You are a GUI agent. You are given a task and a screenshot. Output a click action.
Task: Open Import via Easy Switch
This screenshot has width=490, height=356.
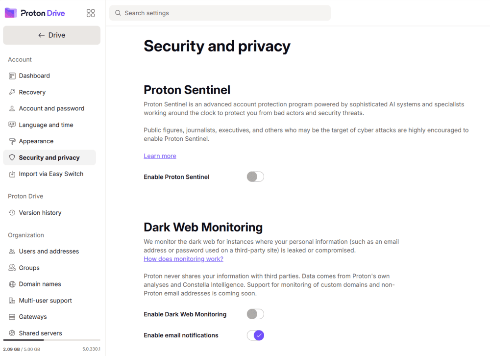[x=51, y=174]
